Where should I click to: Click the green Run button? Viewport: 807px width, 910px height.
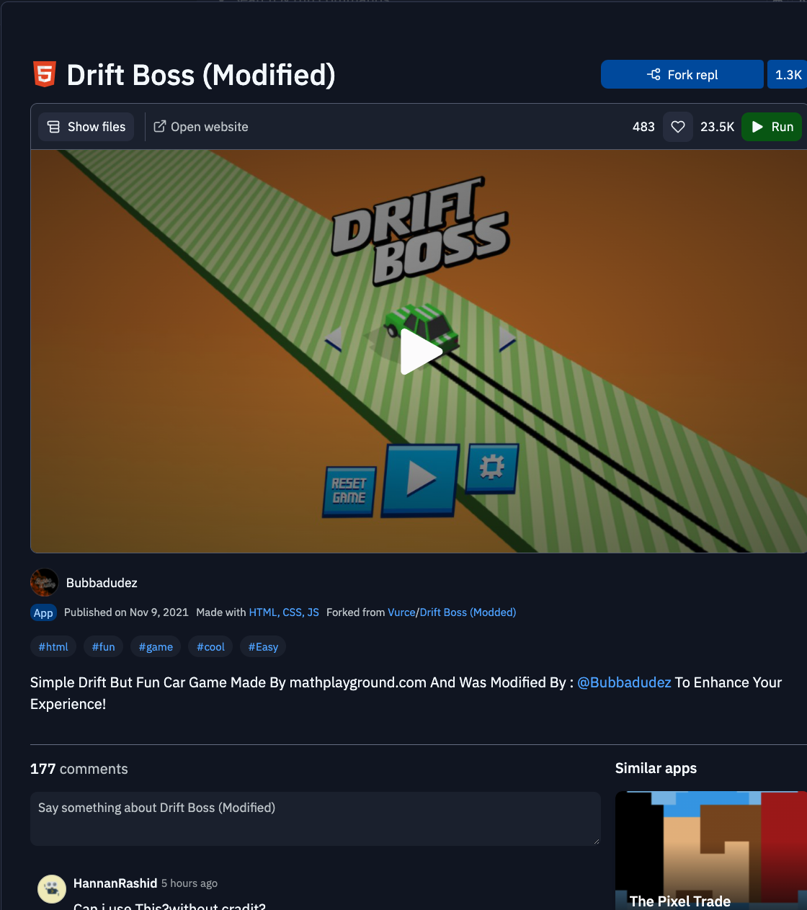pyautogui.click(x=772, y=127)
